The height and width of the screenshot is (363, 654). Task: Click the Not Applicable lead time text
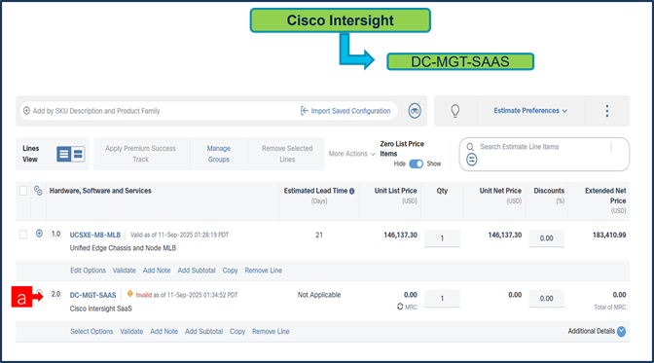coord(319,295)
